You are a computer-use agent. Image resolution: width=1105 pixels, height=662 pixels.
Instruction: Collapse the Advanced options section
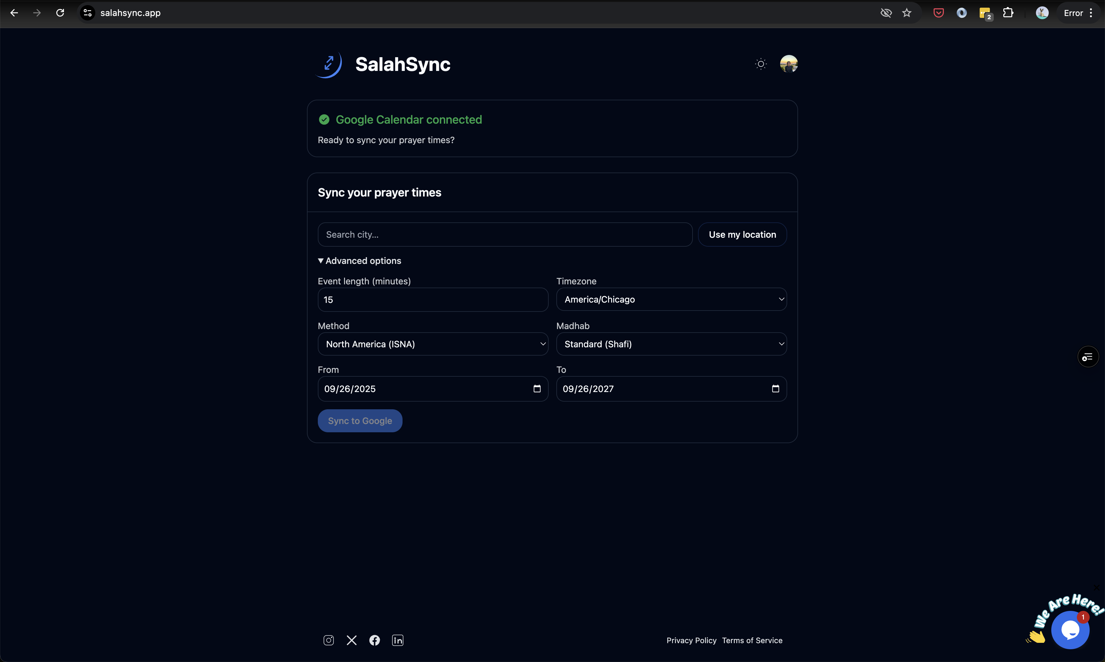coord(359,260)
